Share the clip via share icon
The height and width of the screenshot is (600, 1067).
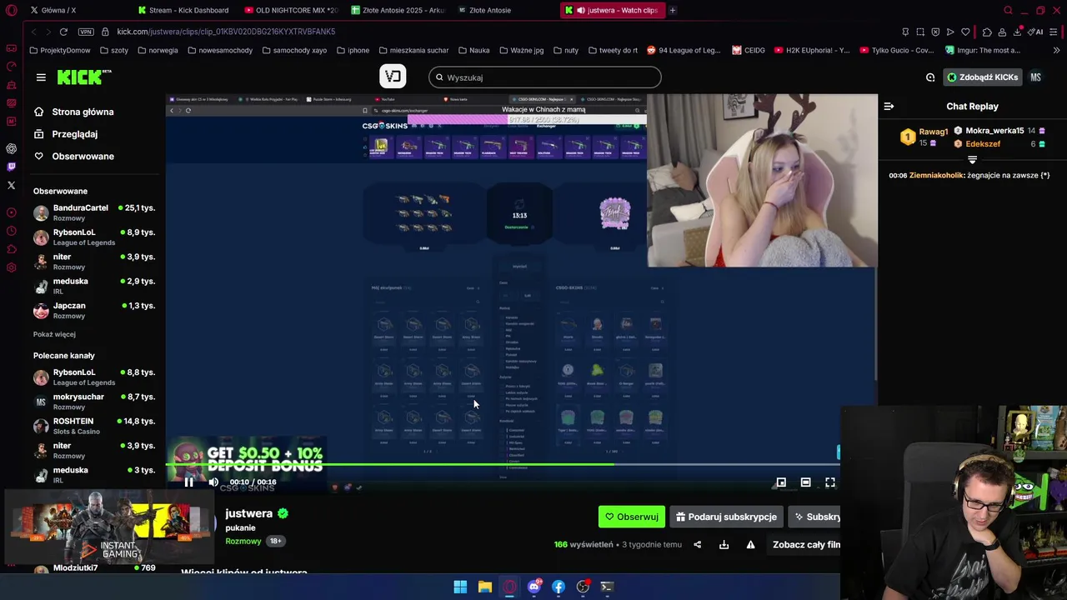click(698, 544)
